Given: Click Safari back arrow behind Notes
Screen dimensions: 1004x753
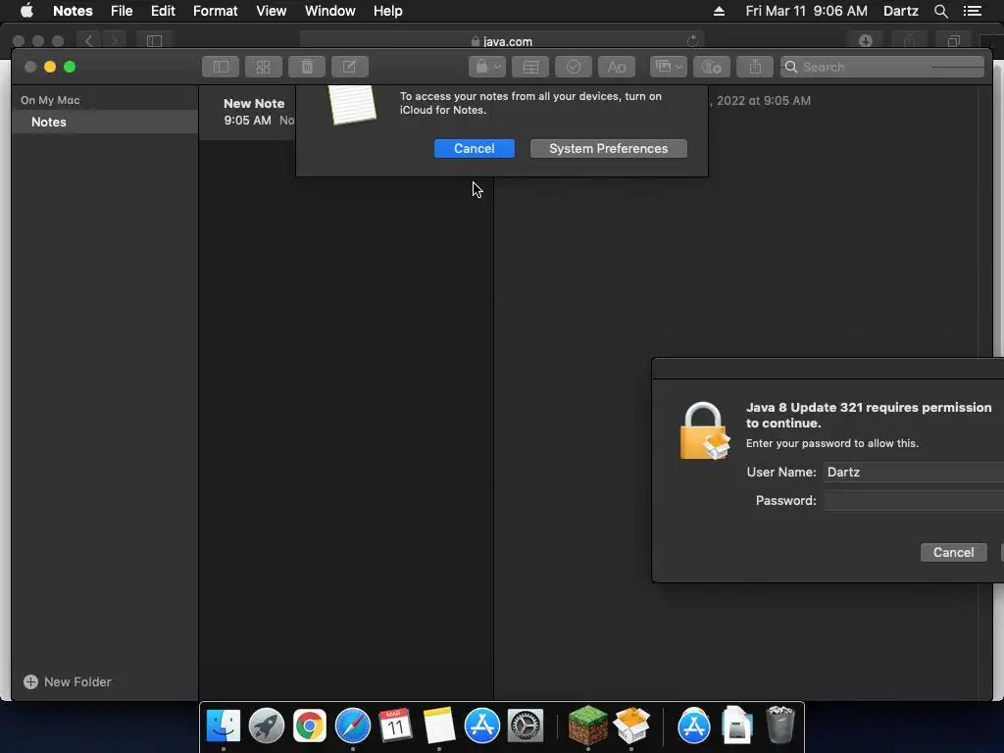Looking at the screenshot, I should tap(89, 41).
